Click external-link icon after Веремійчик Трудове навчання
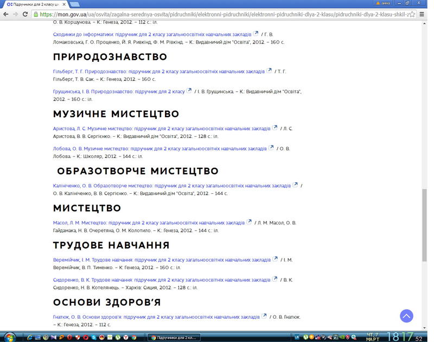The height and width of the screenshot is (342, 434). (x=275, y=258)
